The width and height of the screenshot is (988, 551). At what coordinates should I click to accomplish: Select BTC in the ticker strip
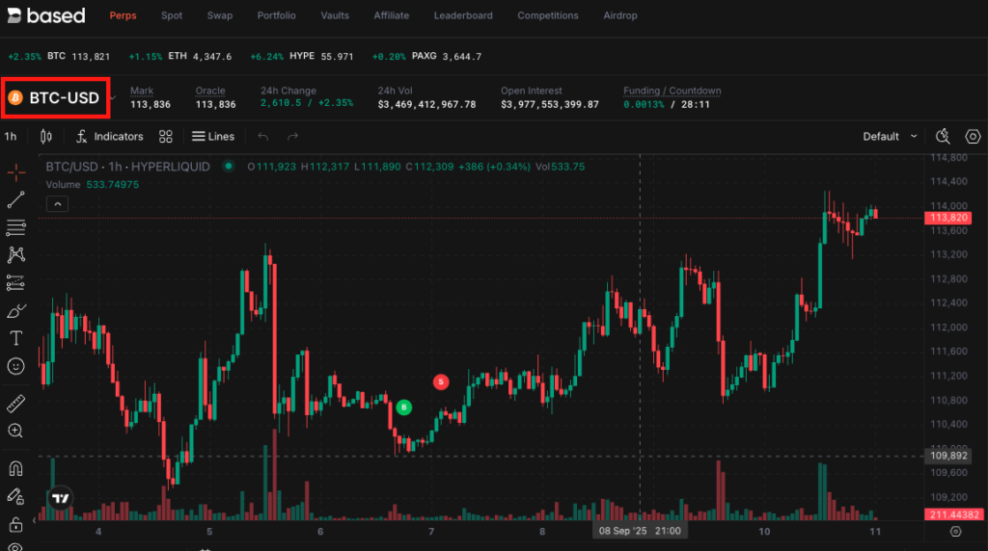point(59,57)
